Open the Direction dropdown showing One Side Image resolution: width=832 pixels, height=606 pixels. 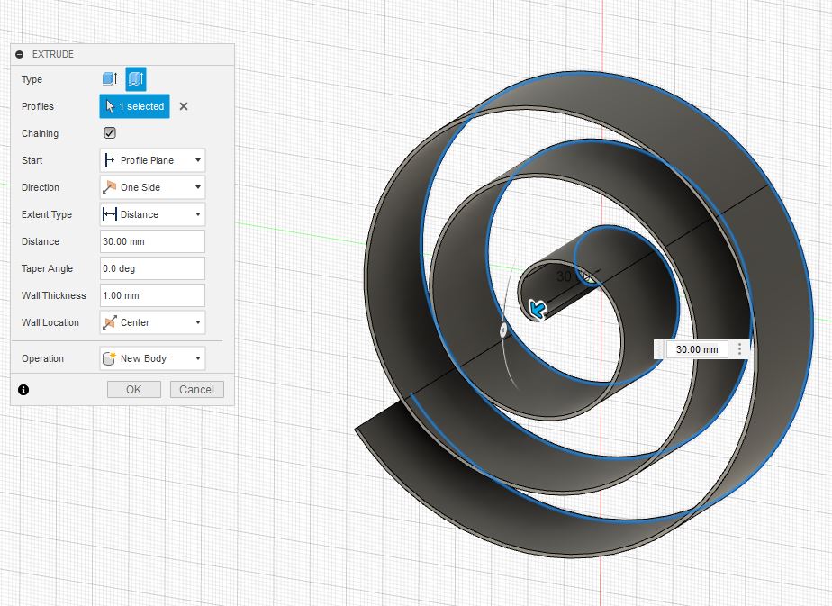coord(152,187)
